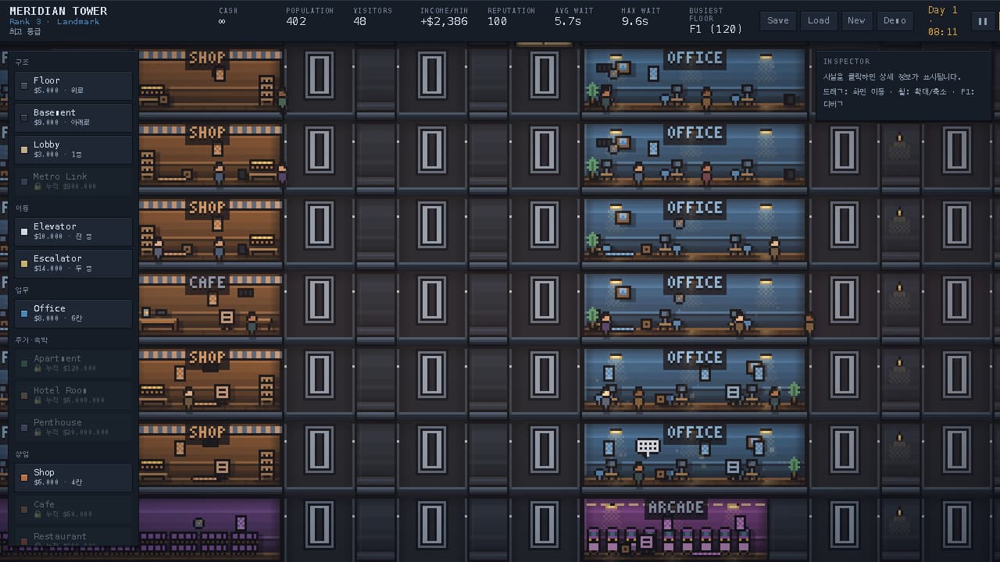Click the white swatch icon beside Elevator
The width and height of the screenshot is (1000, 562).
(24, 232)
